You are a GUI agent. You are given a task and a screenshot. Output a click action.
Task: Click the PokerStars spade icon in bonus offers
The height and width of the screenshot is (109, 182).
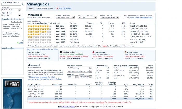[93, 52]
